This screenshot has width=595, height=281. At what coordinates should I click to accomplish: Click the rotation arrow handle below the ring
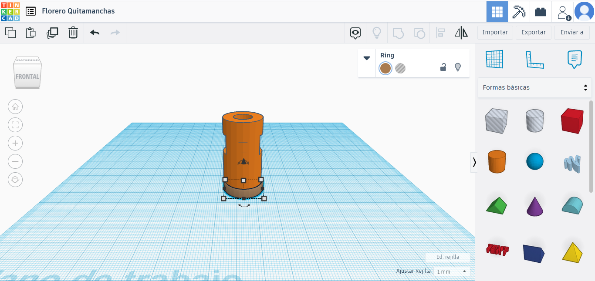(x=244, y=205)
